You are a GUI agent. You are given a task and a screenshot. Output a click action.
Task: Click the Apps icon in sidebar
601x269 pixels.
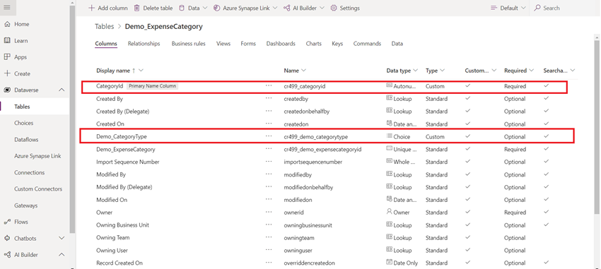coord(7,57)
